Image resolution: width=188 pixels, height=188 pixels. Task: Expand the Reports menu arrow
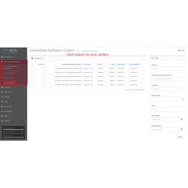tap(25, 121)
